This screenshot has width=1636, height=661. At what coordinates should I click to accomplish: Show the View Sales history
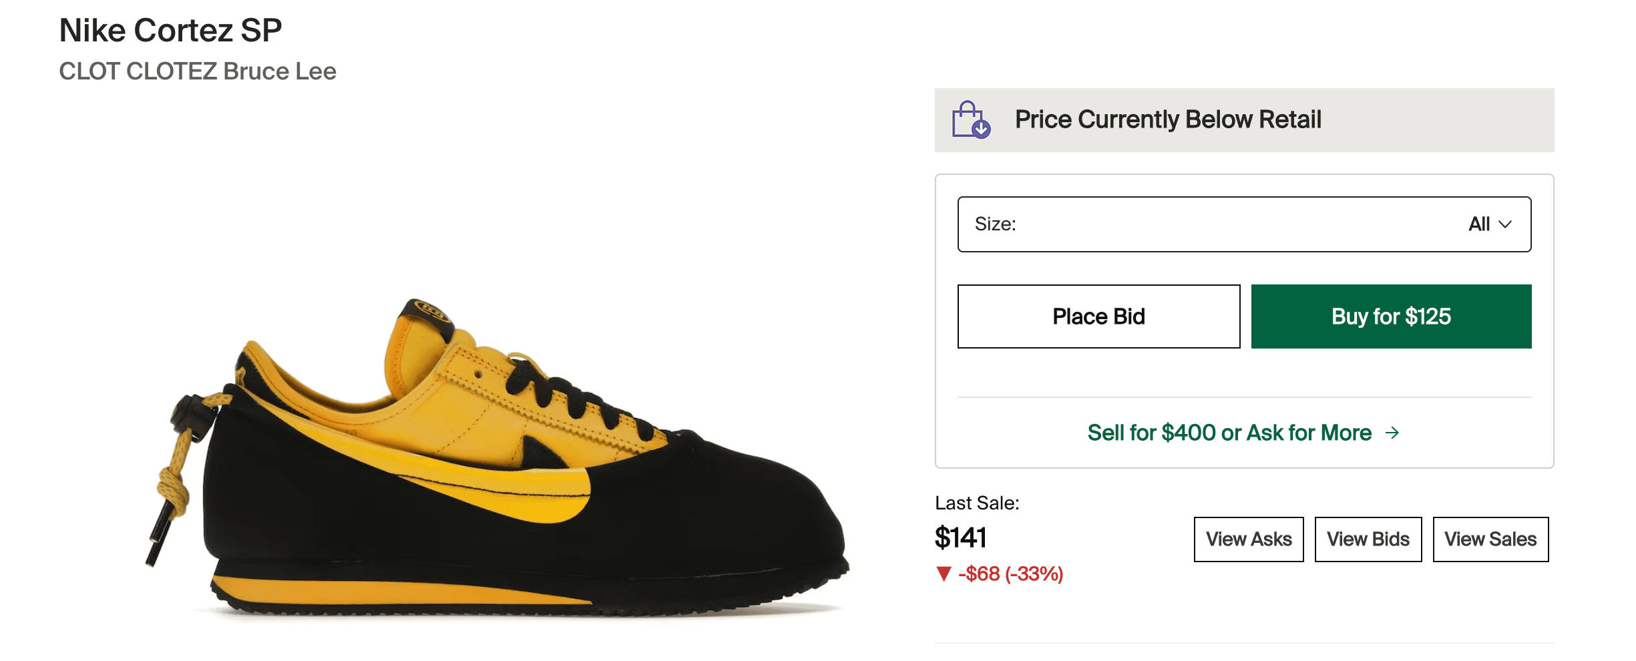coord(1490,539)
